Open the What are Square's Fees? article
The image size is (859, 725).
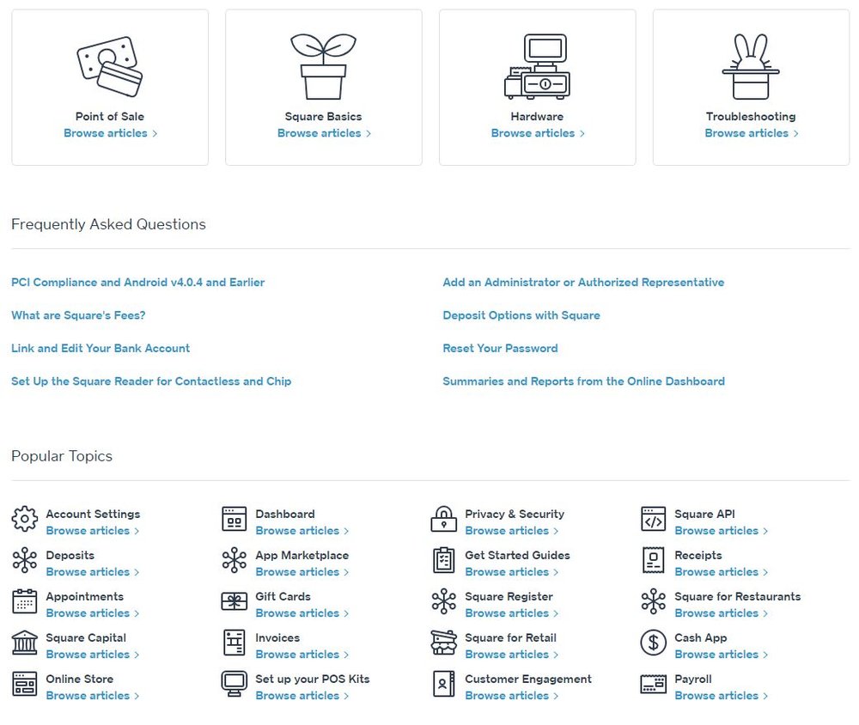coord(78,315)
